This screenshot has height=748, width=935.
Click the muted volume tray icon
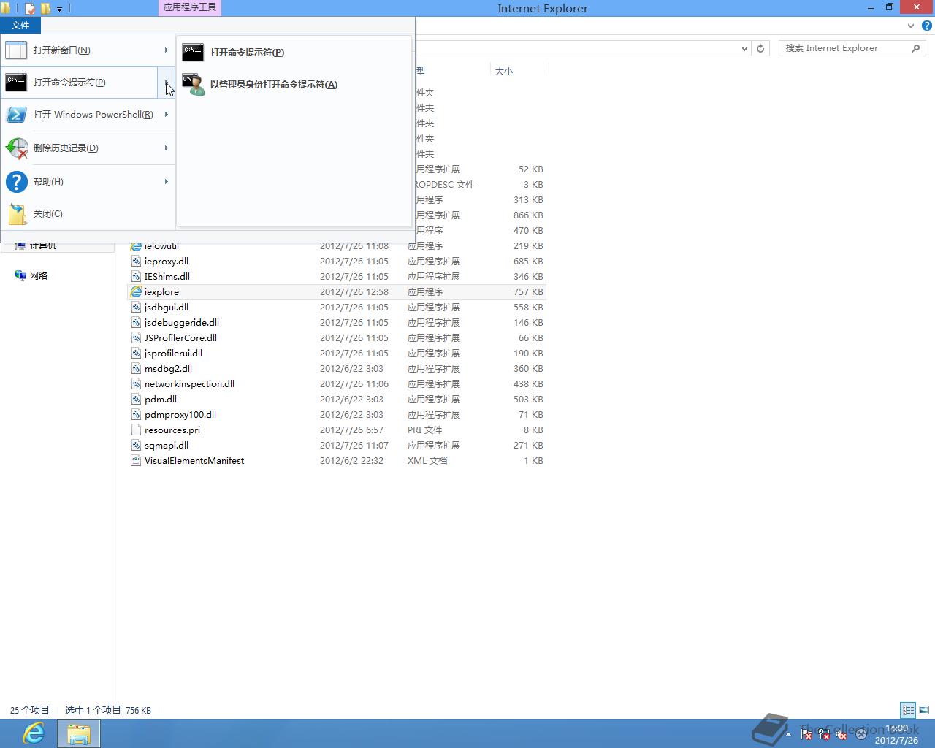point(841,734)
